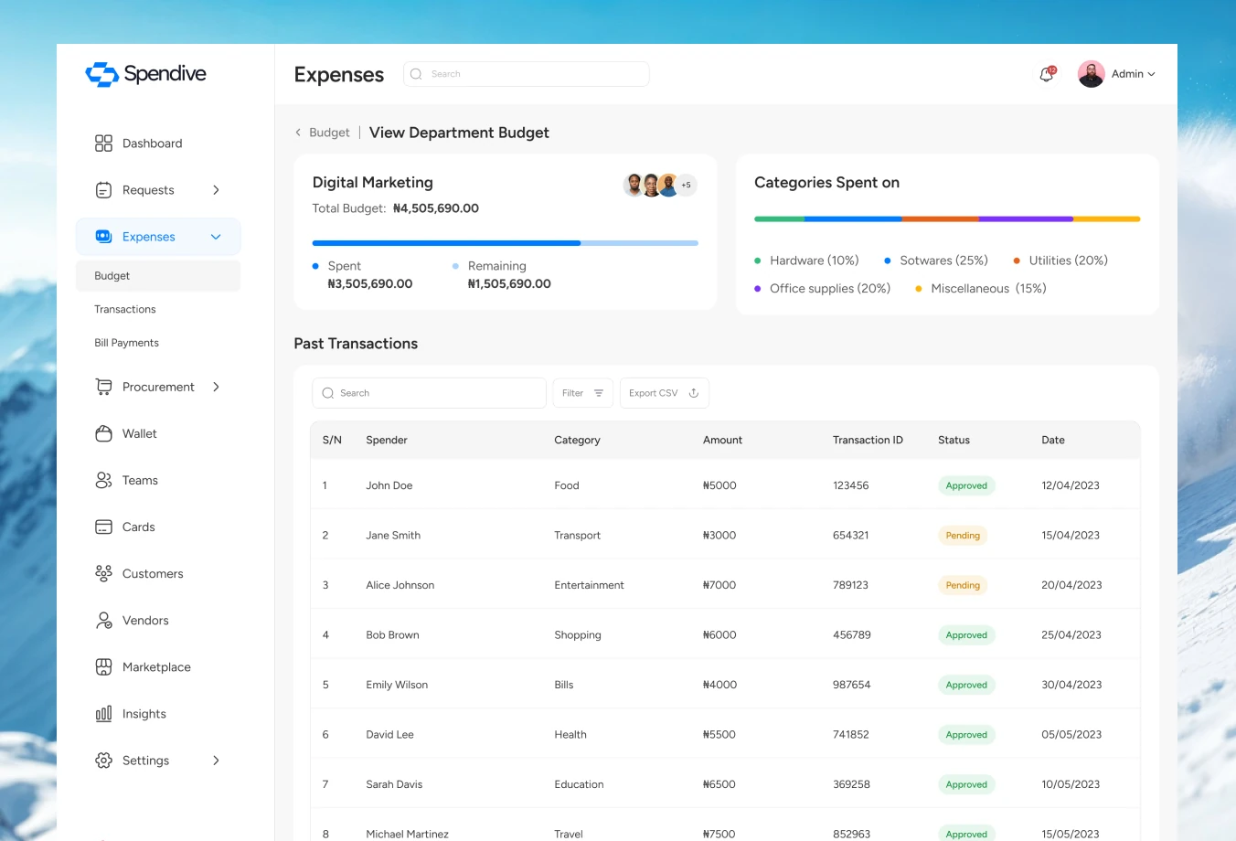This screenshot has width=1236, height=841.
Task: Click the Expenses wallet icon
Action: 103,237
